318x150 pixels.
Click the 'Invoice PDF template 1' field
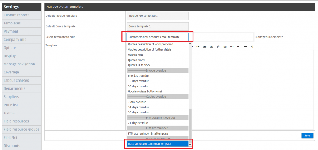click(157, 16)
